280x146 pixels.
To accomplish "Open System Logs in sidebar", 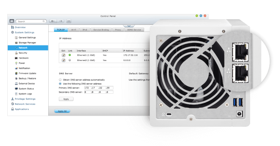I will click(x=25, y=94).
